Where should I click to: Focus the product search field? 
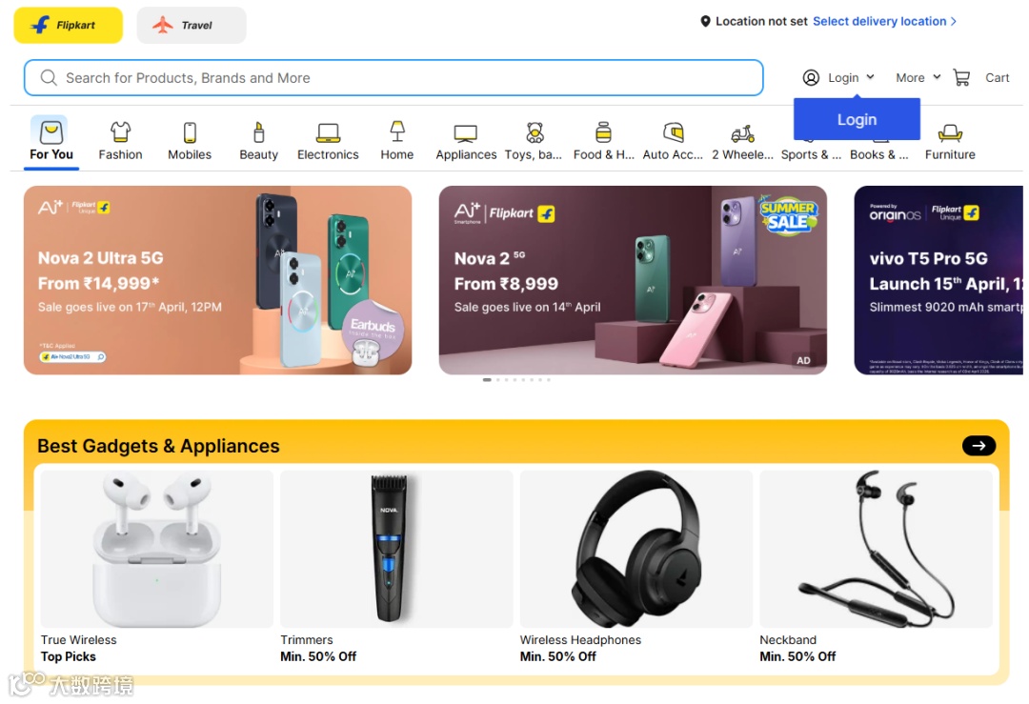[x=393, y=77]
